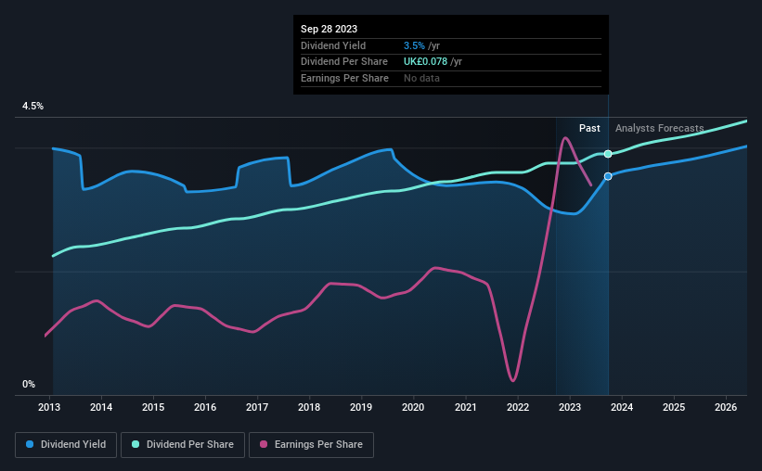Toggle the Earnings Per Share legend button

[x=311, y=445]
